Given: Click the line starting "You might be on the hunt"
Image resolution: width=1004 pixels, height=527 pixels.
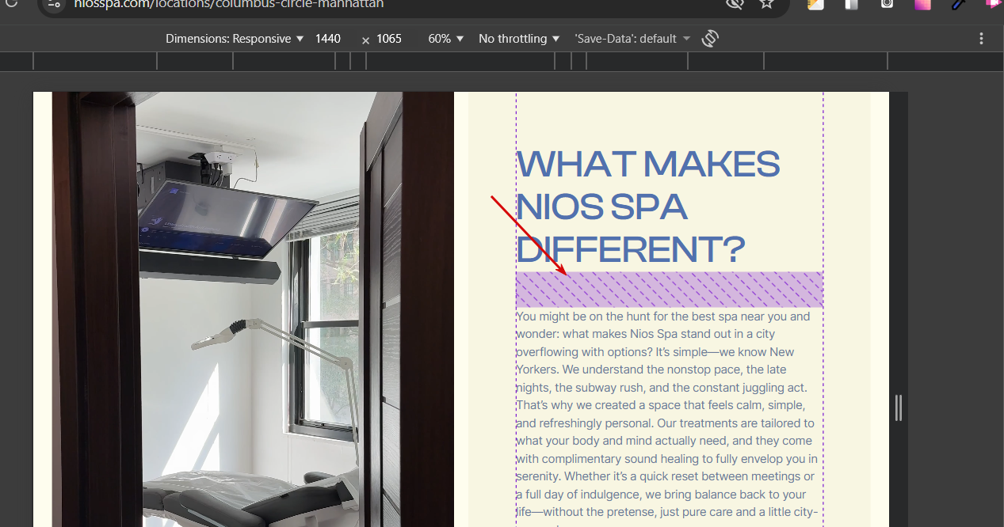Looking at the screenshot, I should pos(663,317).
